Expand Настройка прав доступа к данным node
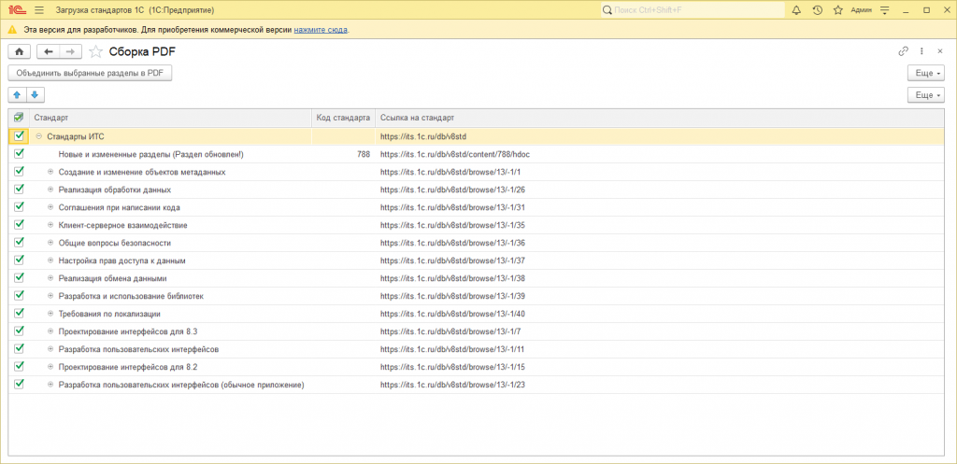 50,261
